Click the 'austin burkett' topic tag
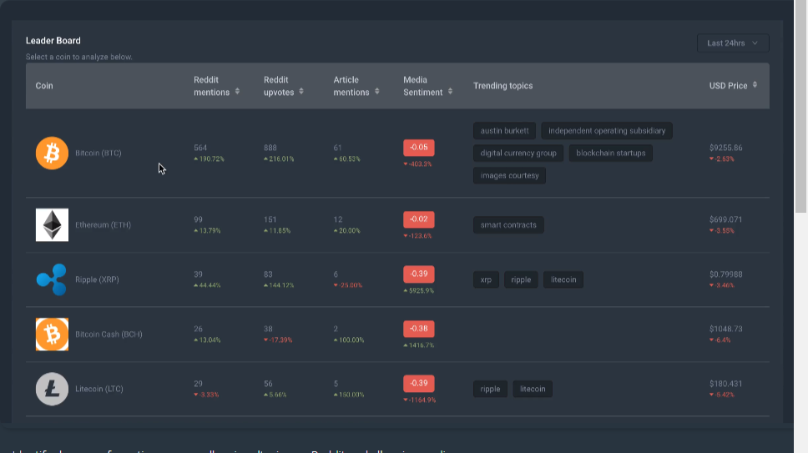 pos(504,131)
